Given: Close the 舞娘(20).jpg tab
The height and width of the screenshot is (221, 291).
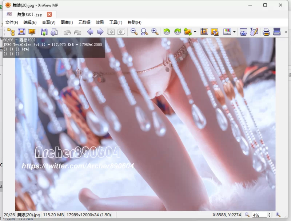Looking at the screenshot, I should 49,15.
